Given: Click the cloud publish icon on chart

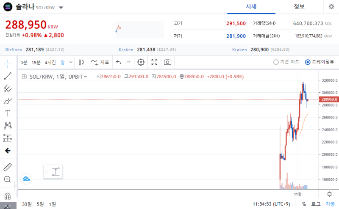Looking at the screenshot, I should tap(26, 179).
